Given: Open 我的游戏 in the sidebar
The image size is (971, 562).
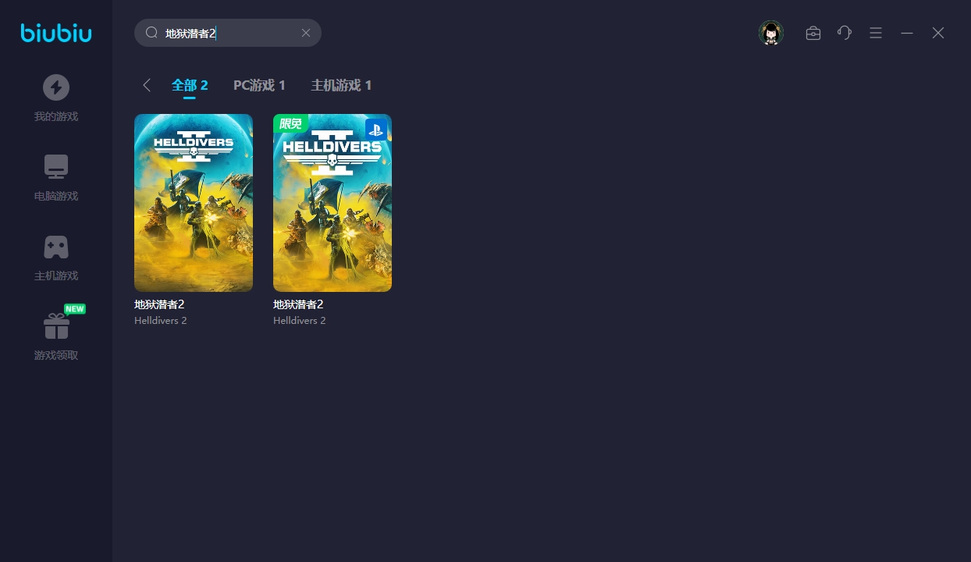Looking at the screenshot, I should pos(56,98).
